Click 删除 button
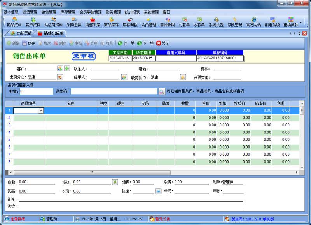The image size is (311, 225). [x=60, y=43]
